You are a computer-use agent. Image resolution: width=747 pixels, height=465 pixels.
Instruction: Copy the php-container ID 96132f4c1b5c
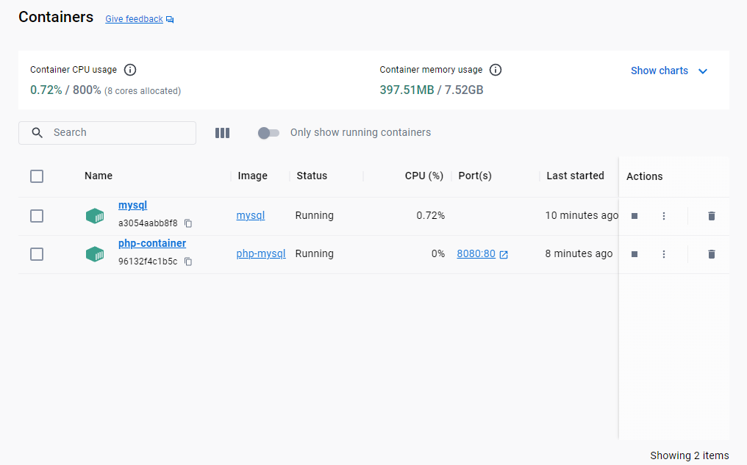[x=188, y=262]
